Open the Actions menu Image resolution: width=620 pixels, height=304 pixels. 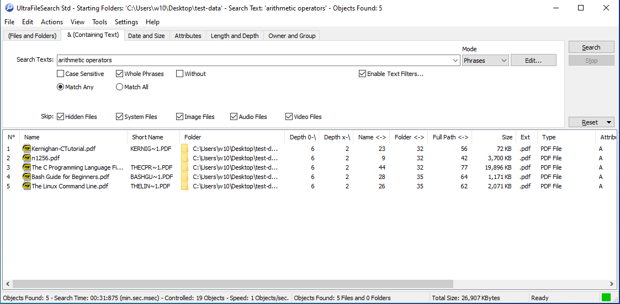click(52, 22)
